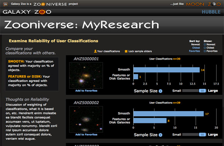Toggle the Lock sample sliders orange box

tap(126, 51)
